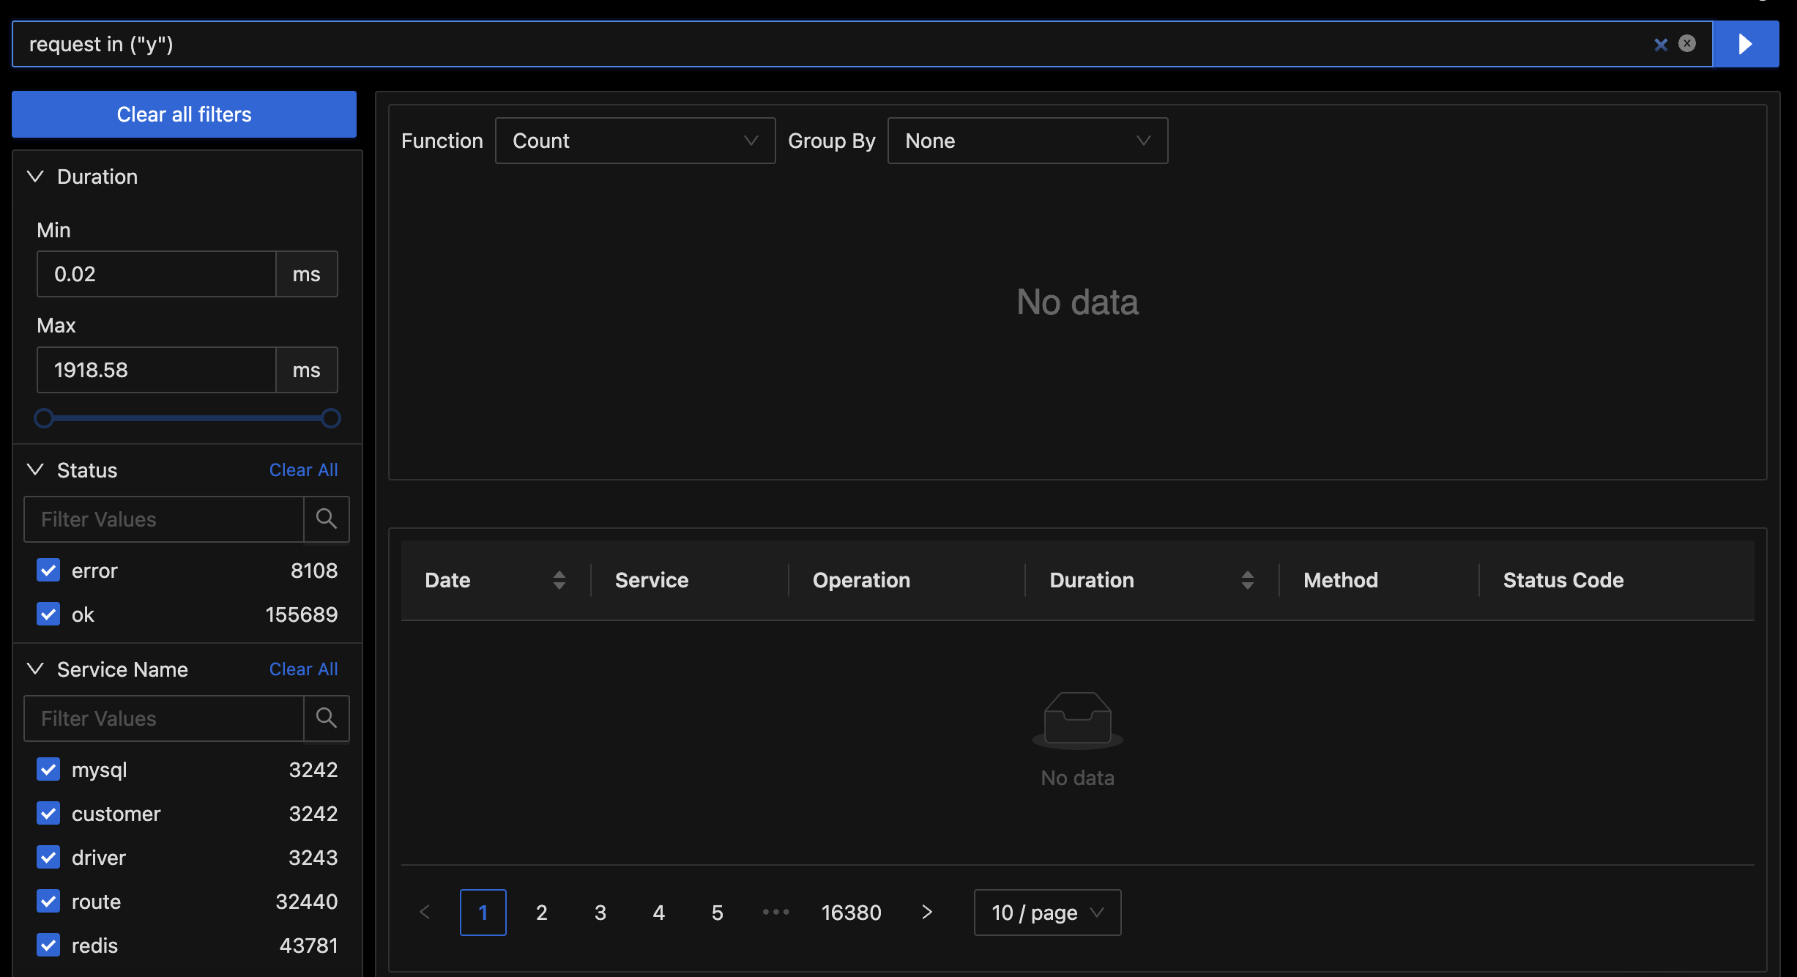Open the page size selector showing 10 per page
This screenshot has height=977, width=1797.
[1046, 912]
